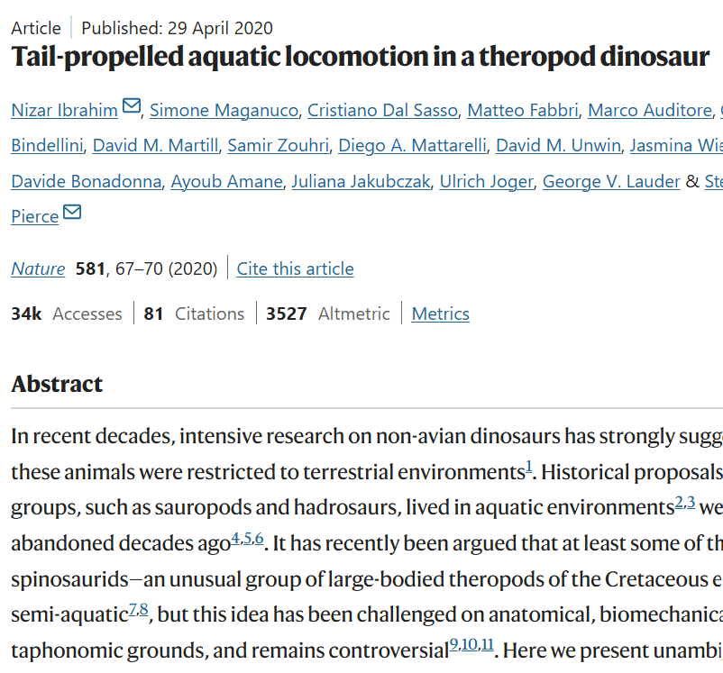Jump to reference 1 superscript citation
Screen dimensions: 723x673
529,466
